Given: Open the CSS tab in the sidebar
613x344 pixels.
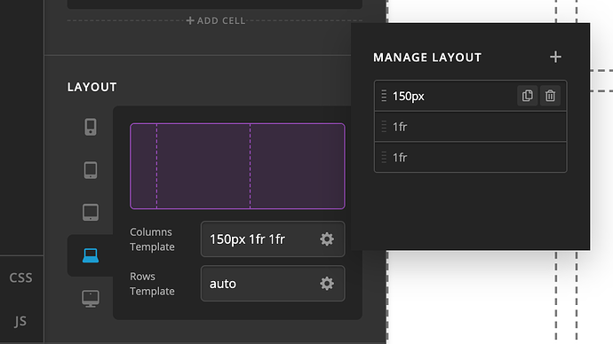Looking at the screenshot, I should [20, 278].
